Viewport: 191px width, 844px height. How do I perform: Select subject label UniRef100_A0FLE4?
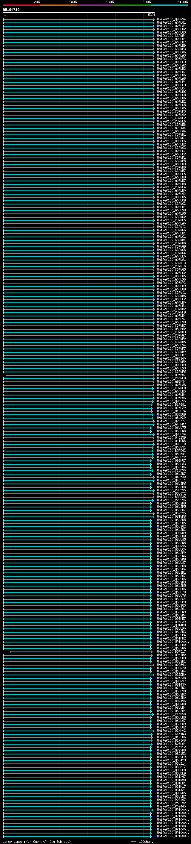point(171,82)
